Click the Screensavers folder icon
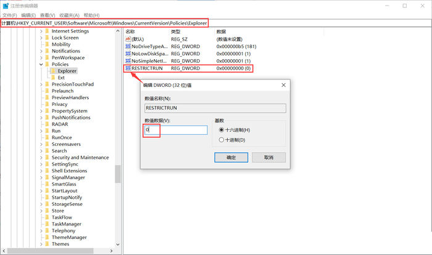The height and width of the screenshot is (255, 432). coord(47,144)
